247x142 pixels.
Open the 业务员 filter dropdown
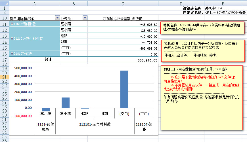[x=85, y=18]
